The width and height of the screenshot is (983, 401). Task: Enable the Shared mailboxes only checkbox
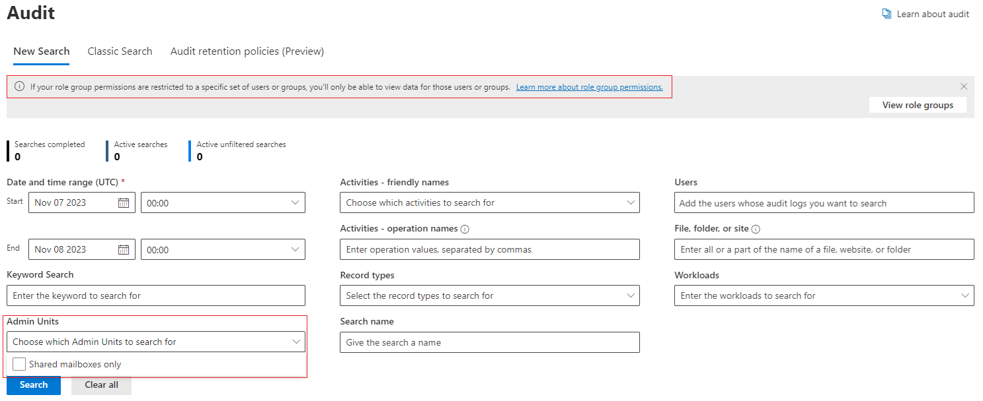pyautogui.click(x=19, y=364)
